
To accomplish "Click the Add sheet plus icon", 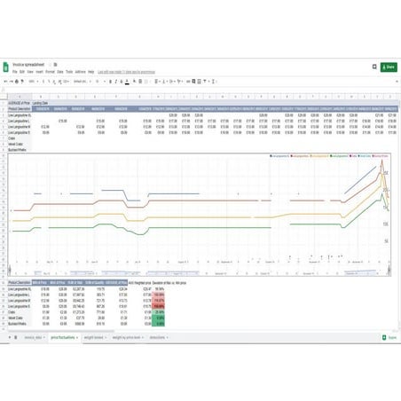I will (10, 337).
